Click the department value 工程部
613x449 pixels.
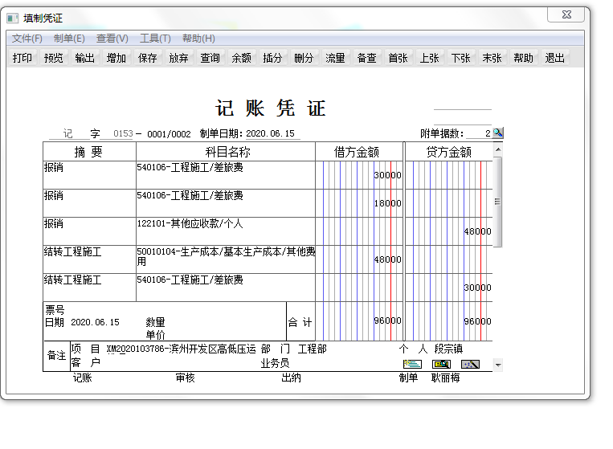tap(312, 349)
